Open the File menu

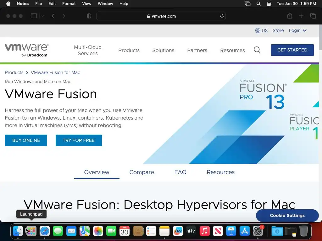(38, 4)
